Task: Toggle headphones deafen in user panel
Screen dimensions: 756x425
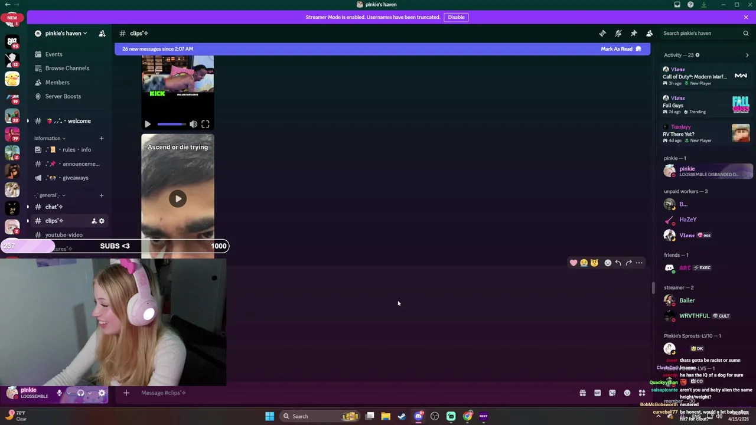Action: pyautogui.click(x=81, y=393)
